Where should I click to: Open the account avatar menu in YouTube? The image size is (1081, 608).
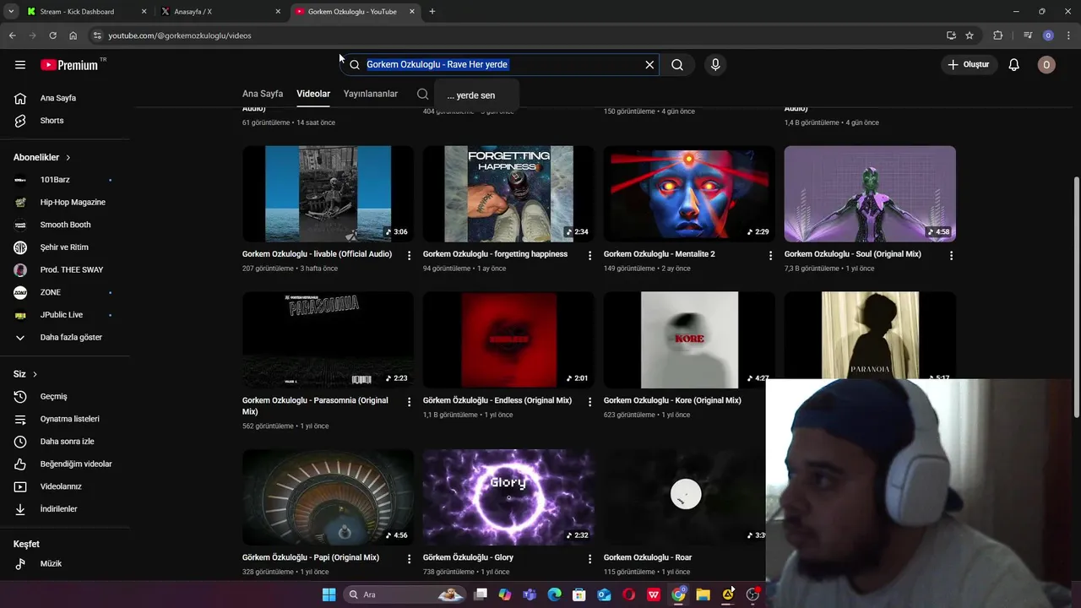click(x=1046, y=65)
